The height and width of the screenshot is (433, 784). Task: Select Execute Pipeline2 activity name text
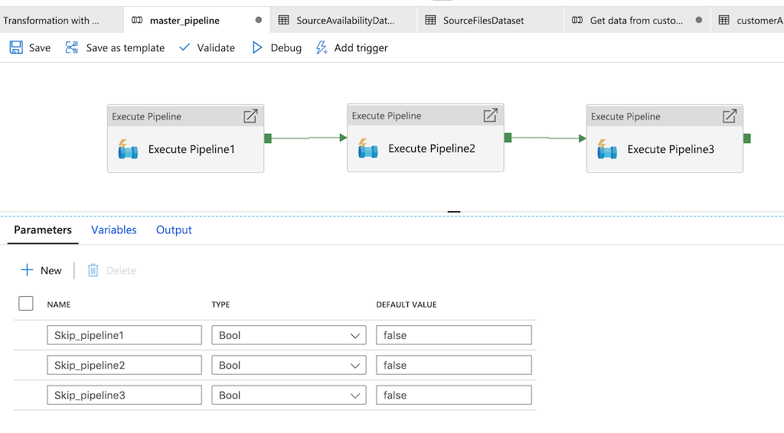point(432,148)
